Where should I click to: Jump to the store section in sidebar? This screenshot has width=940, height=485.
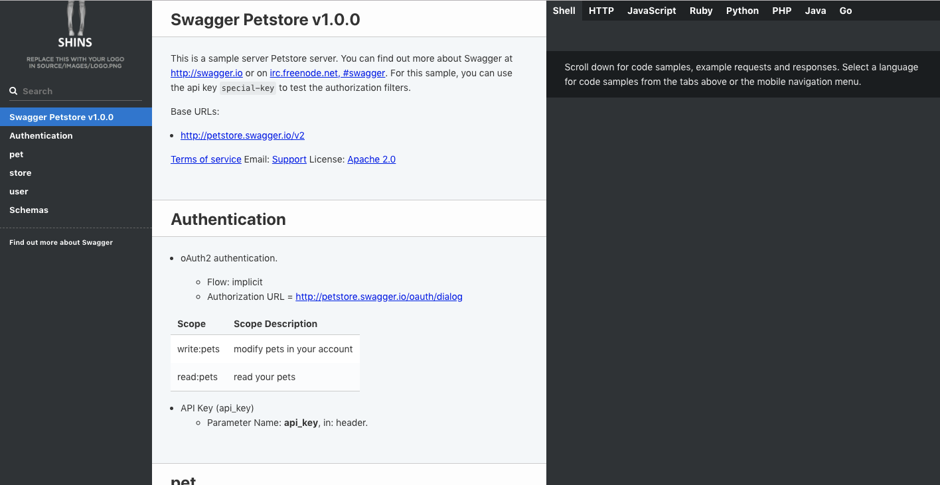76,173
